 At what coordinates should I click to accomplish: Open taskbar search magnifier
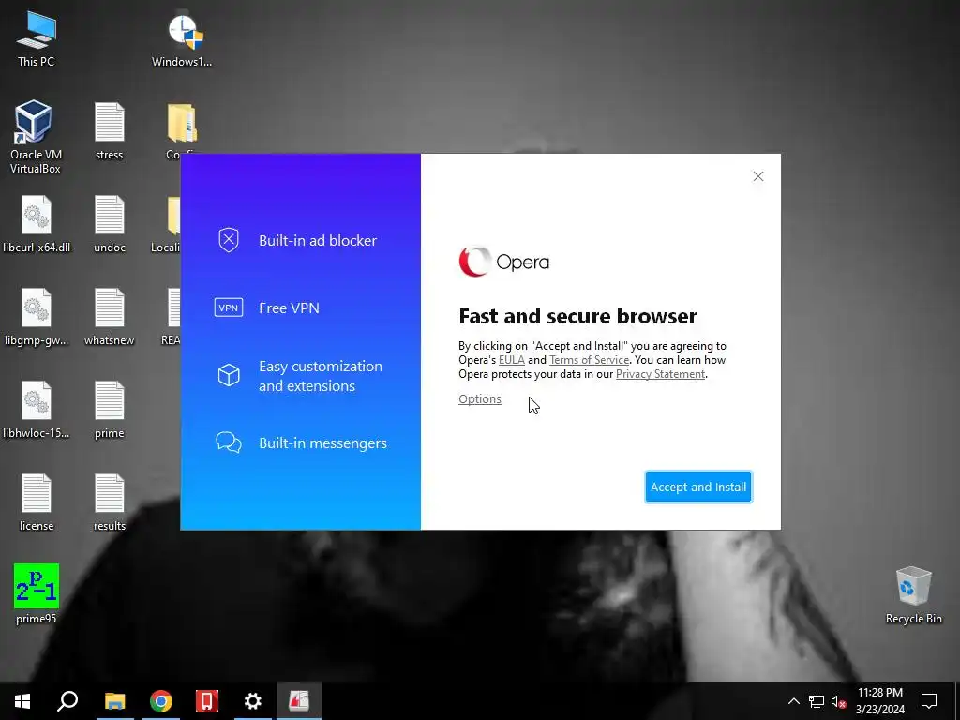(x=67, y=701)
